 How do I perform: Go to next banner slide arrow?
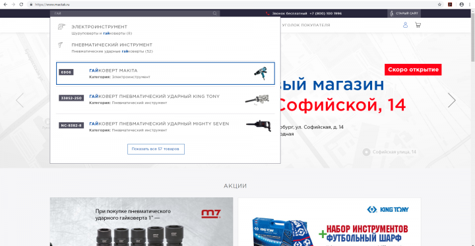coord(452,101)
